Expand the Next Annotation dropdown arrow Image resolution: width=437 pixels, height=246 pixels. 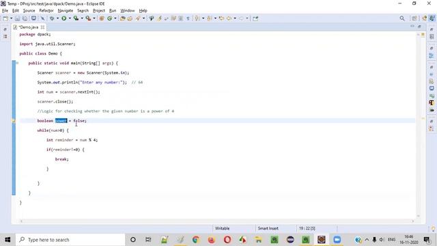(x=203, y=18)
